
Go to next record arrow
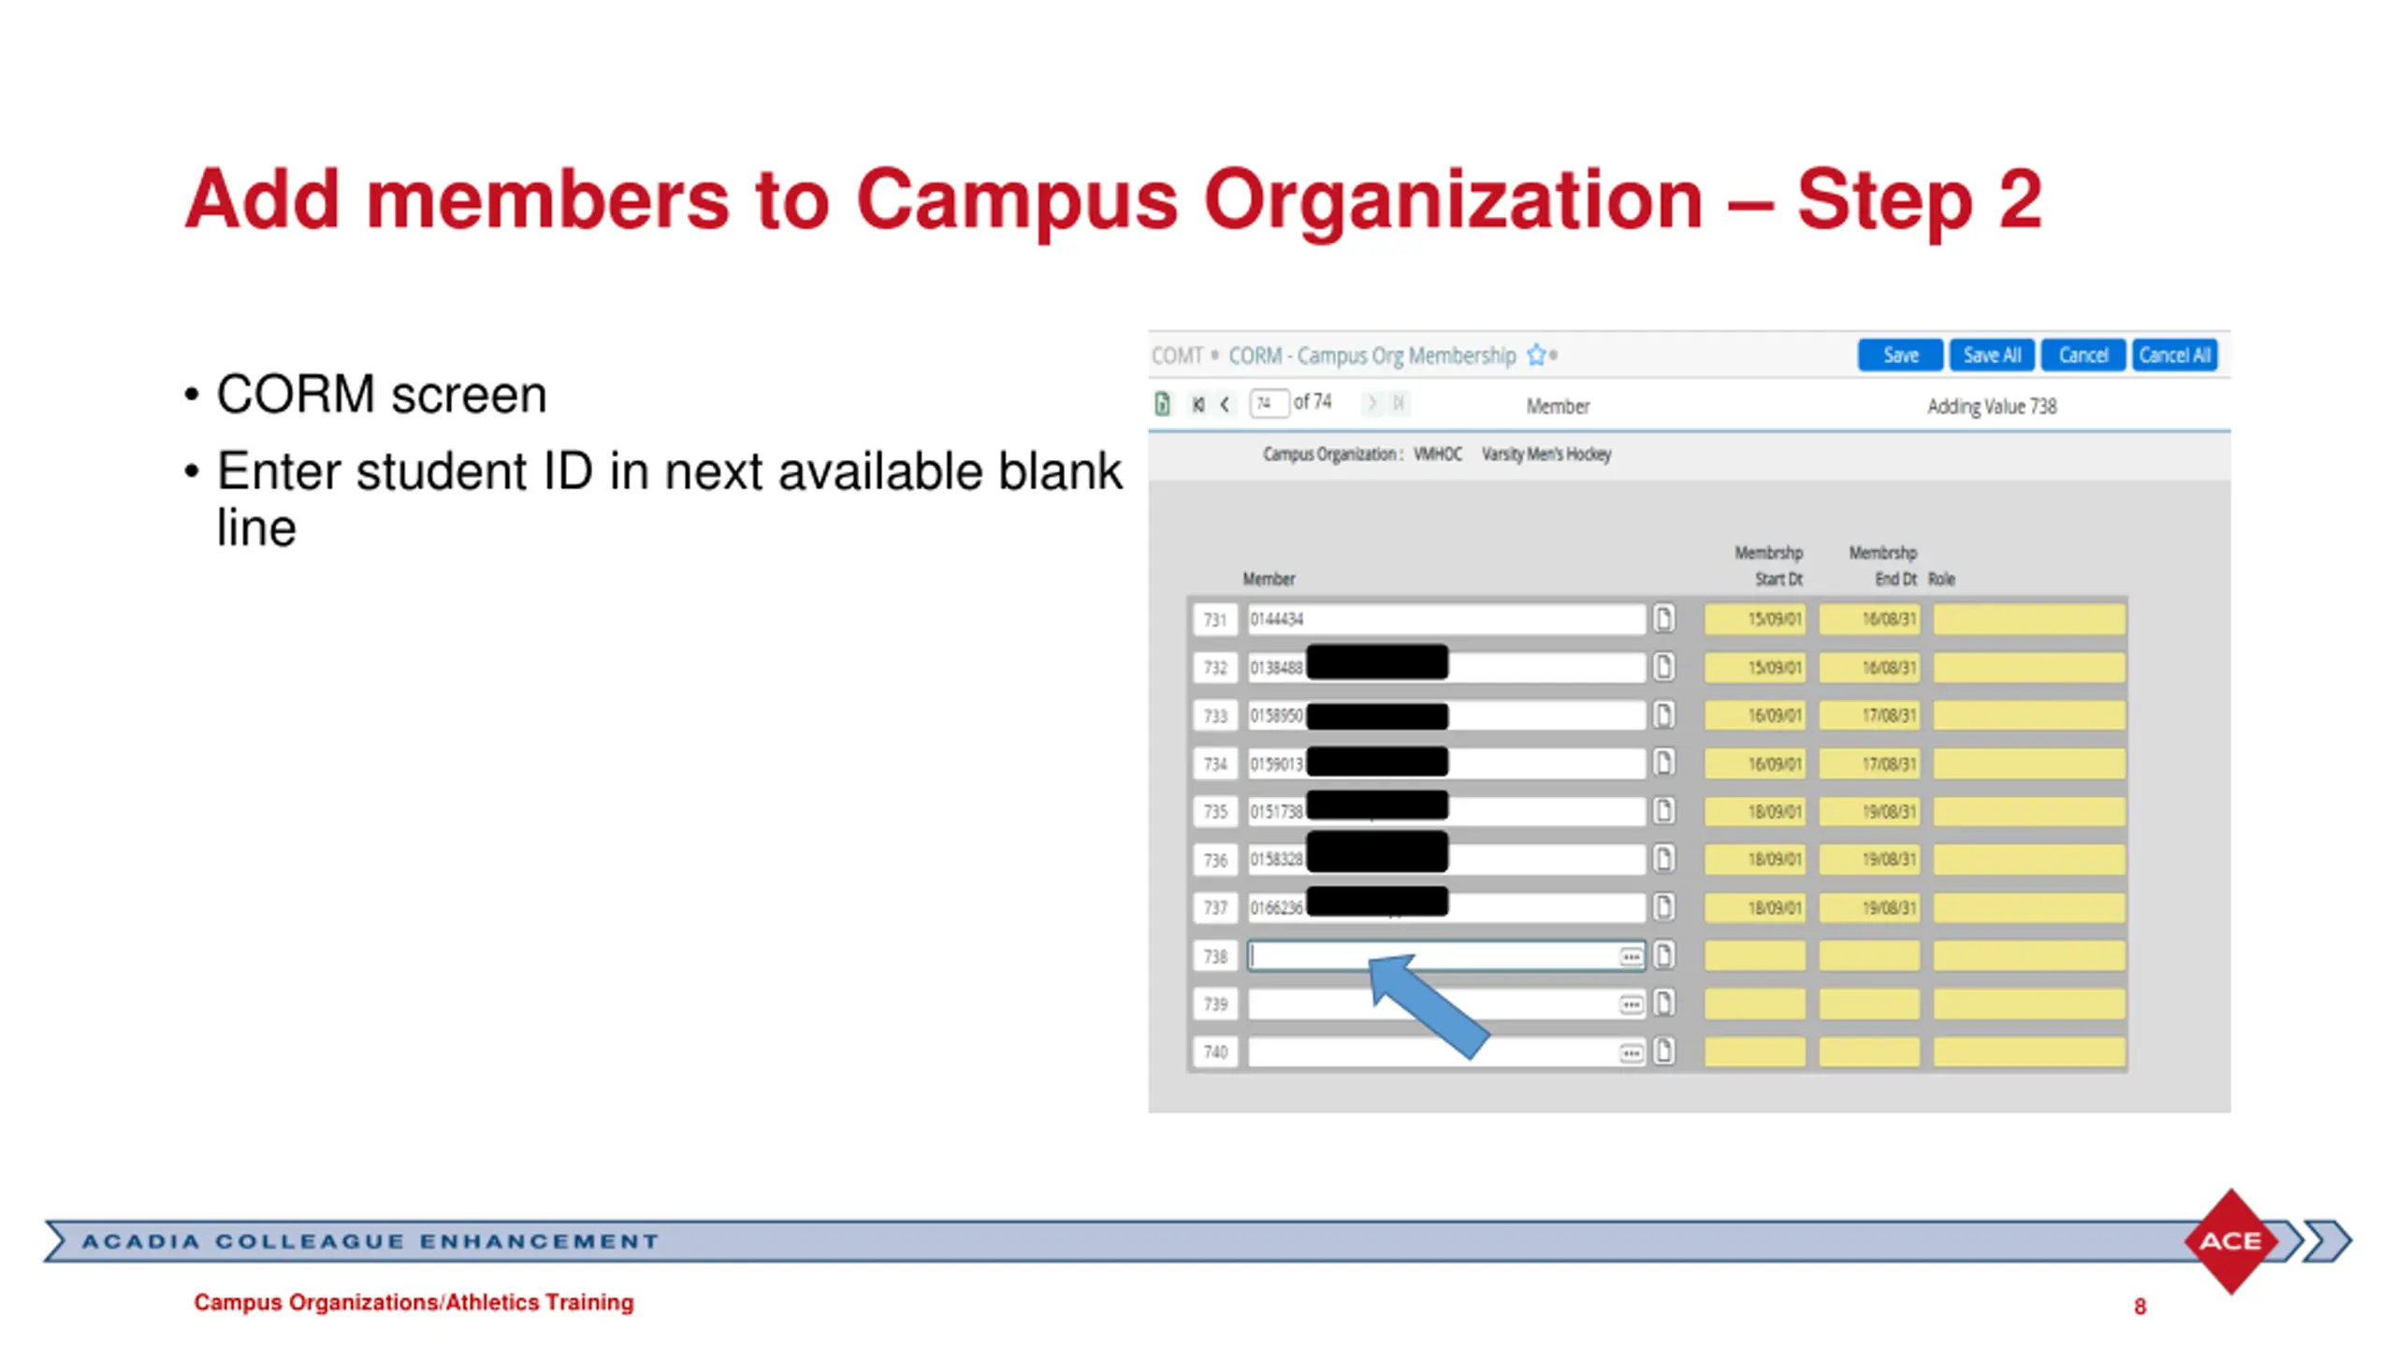tap(1372, 403)
